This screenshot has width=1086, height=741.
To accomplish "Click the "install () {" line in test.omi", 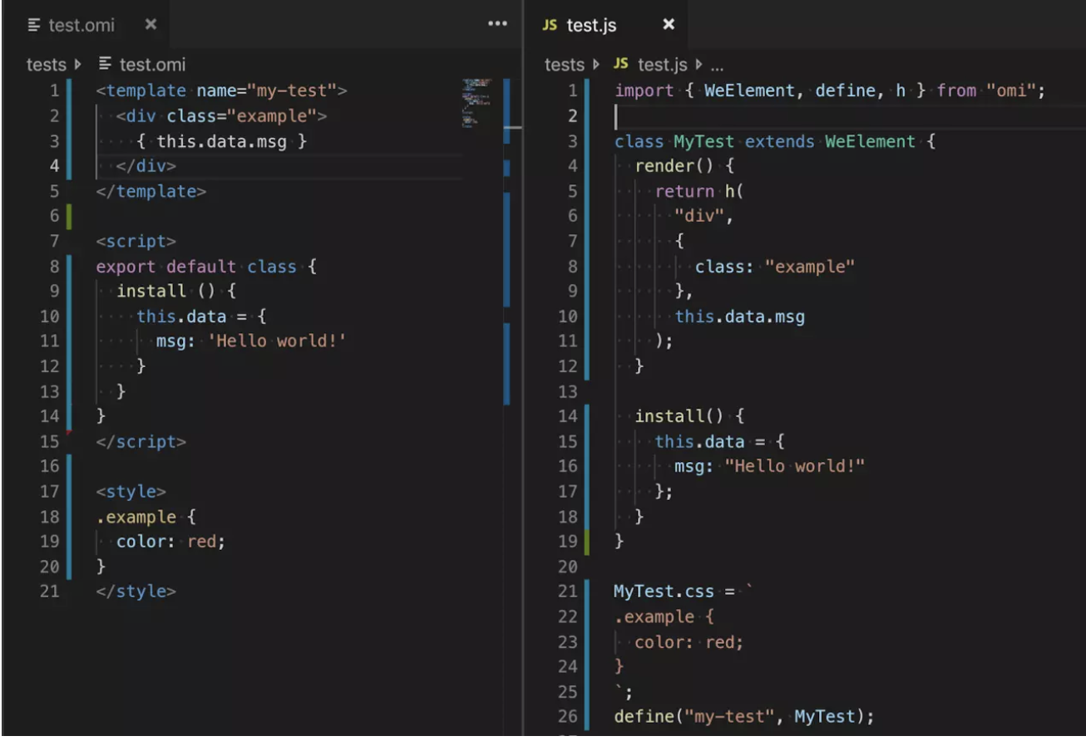I will coord(177,291).
